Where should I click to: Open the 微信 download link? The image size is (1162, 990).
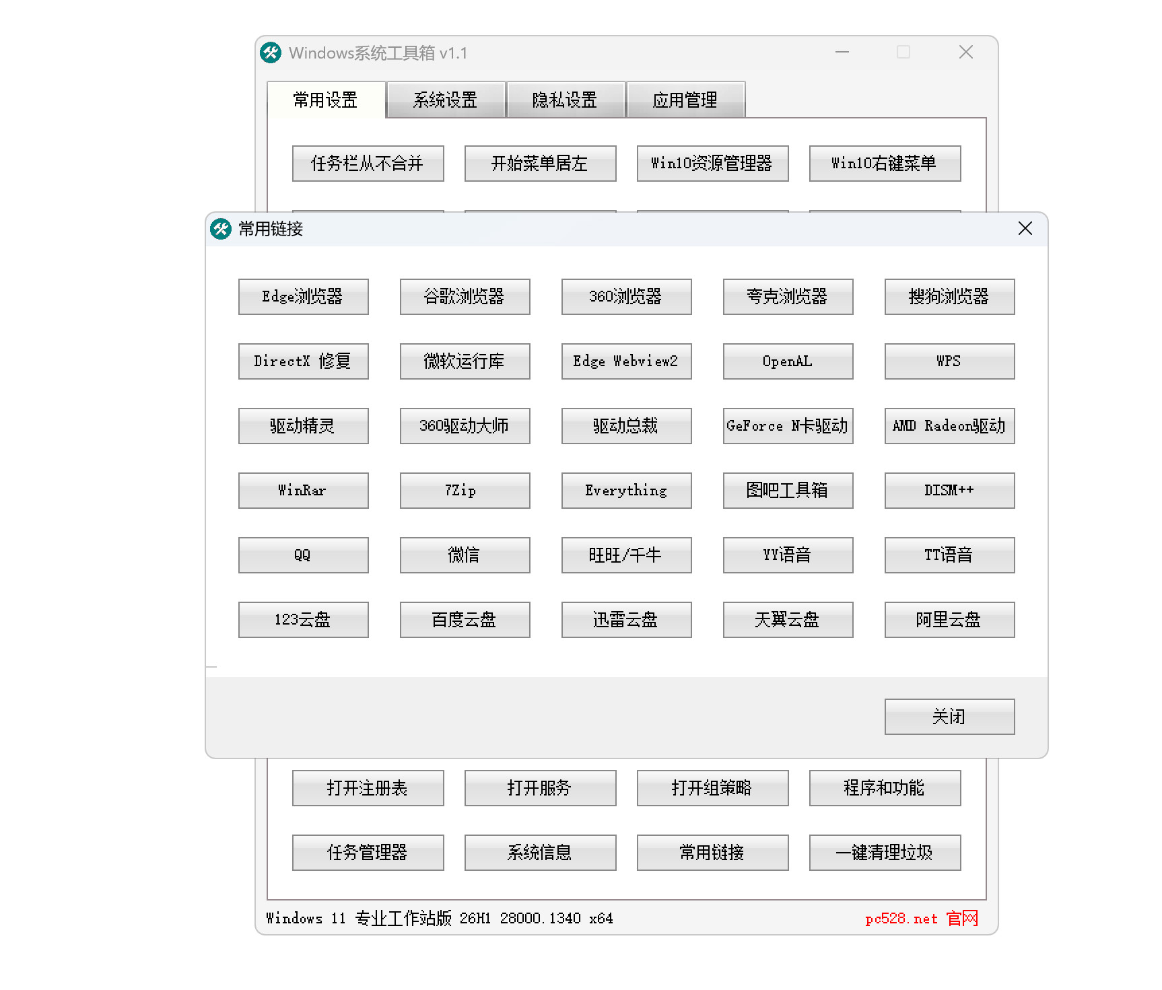point(465,555)
